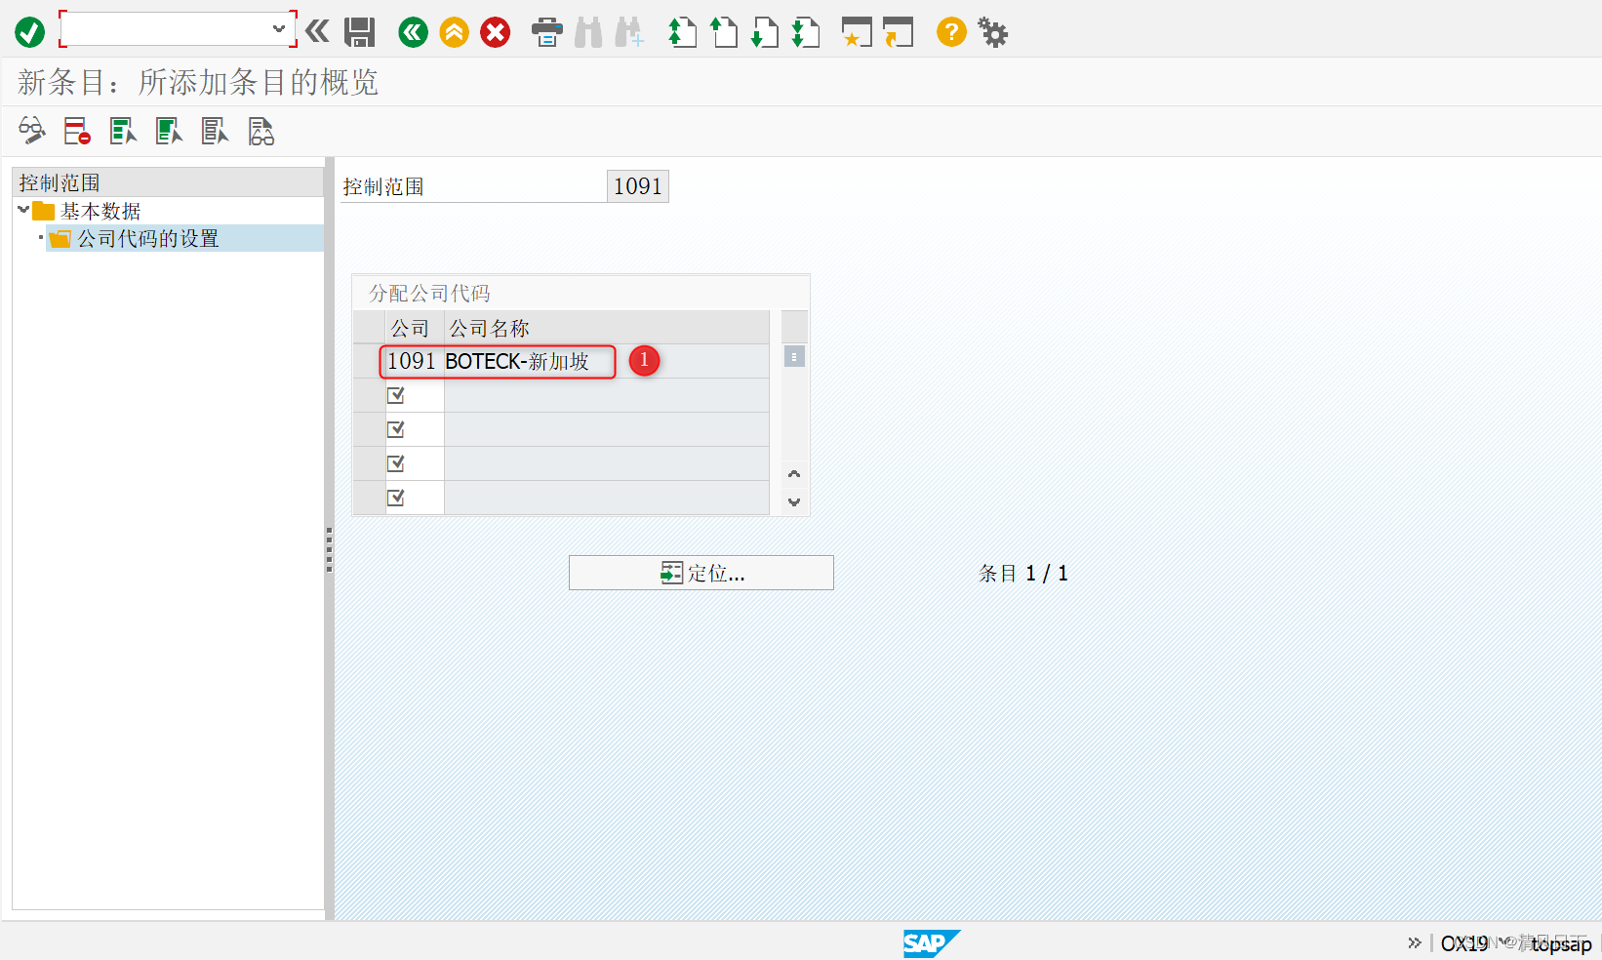1602x960 pixels.
Task: Enable the checkbox on the second table row
Action: coord(395,394)
